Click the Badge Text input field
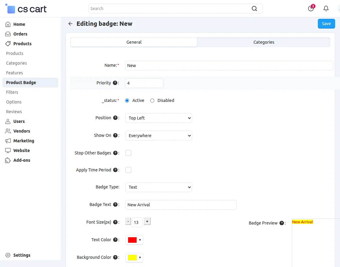The width and height of the screenshot is (340, 267). 181,205
